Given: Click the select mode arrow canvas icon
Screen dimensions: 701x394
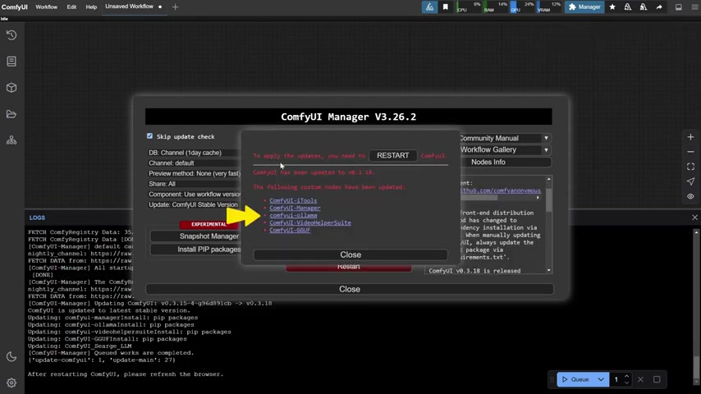Looking at the screenshot, I should pos(690,181).
